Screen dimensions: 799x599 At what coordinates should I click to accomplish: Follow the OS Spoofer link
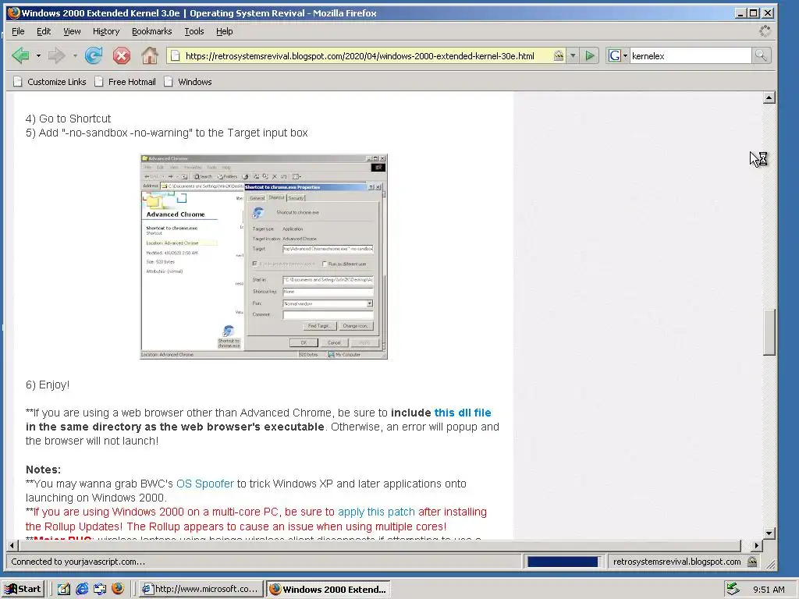[x=205, y=484]
